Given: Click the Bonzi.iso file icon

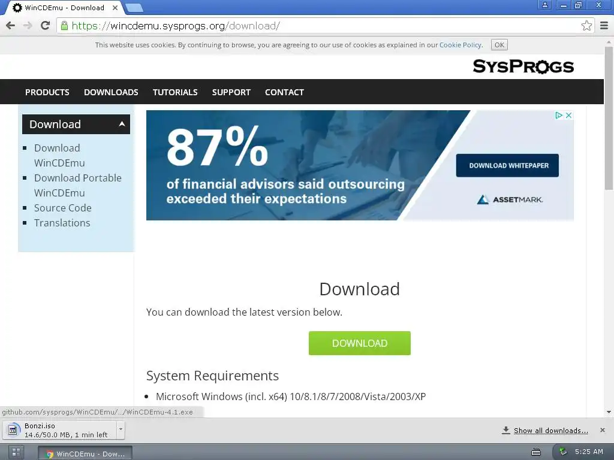Looking at the screenshot, I should coord(13,430).
